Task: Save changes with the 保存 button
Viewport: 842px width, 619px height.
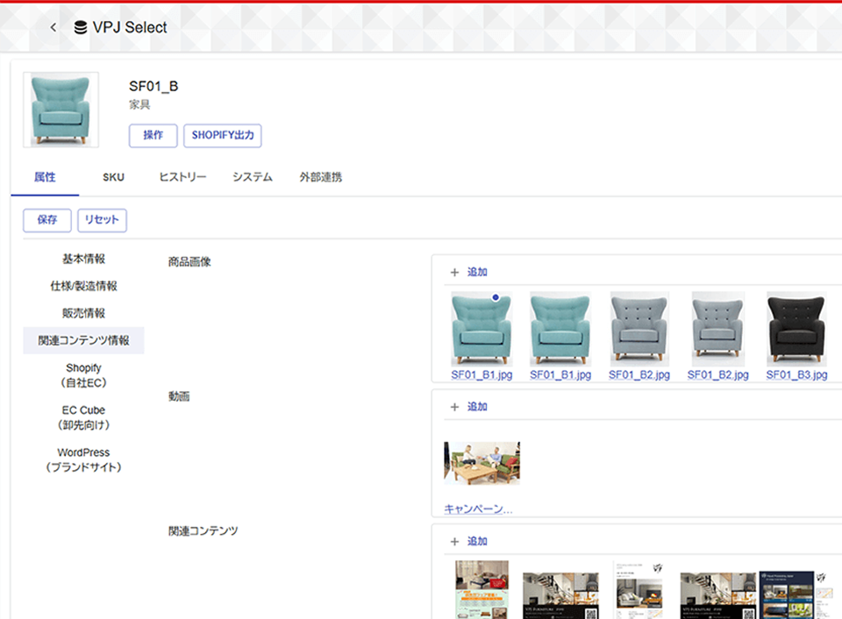Action: pos(47,220)
